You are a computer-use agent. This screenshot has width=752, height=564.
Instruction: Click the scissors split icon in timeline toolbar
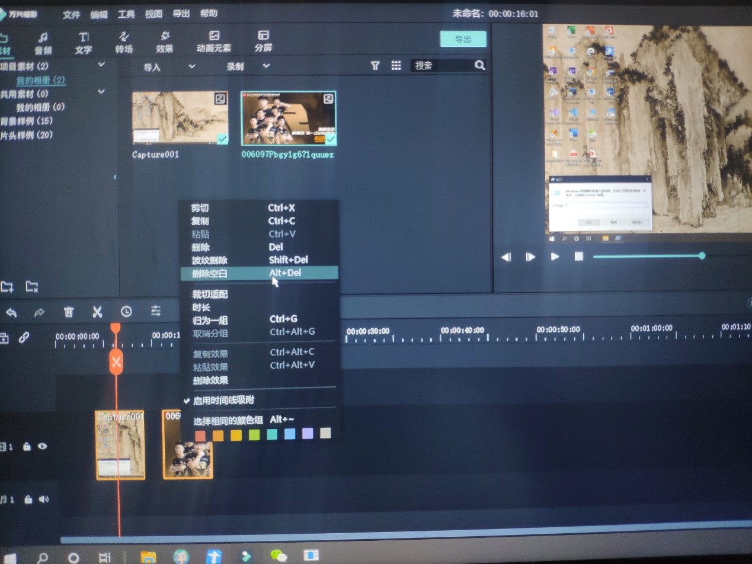(97, 312)
